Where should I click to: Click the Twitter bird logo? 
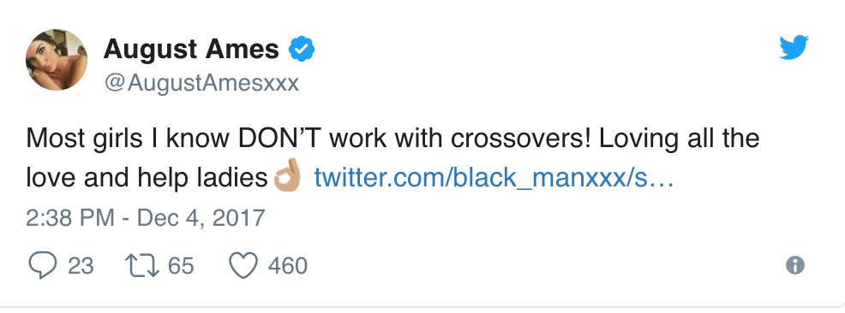[794, 47]
